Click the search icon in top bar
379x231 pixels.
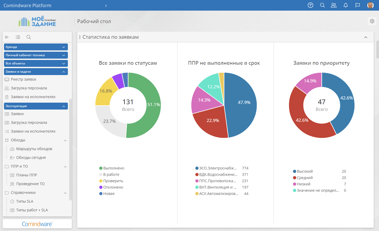pyautogui.click(x=322, y=5)
